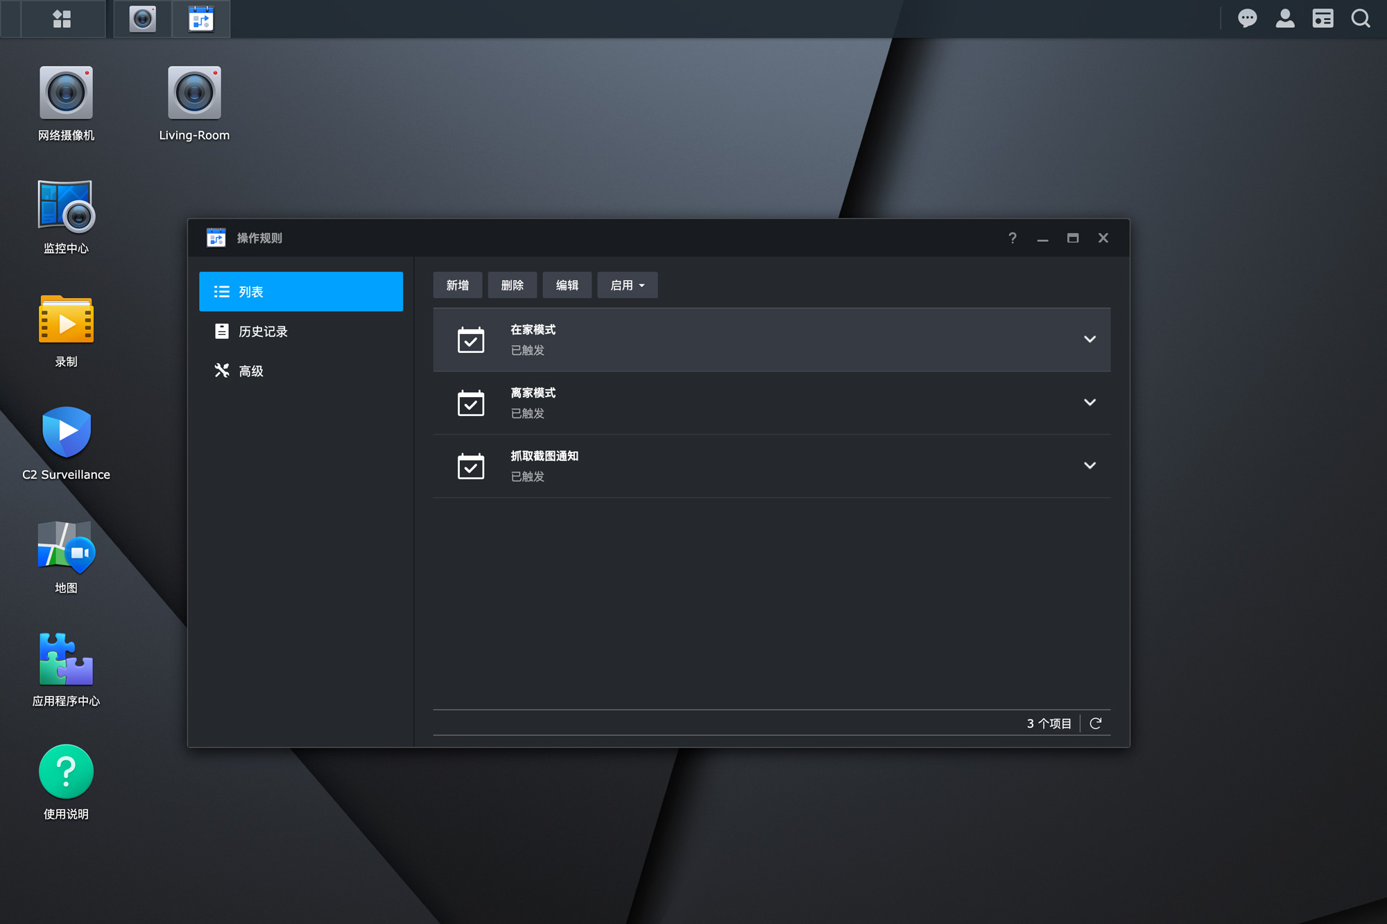Click 编辑 button
The image size is (1387, 924).
click(x=567, y=285)
